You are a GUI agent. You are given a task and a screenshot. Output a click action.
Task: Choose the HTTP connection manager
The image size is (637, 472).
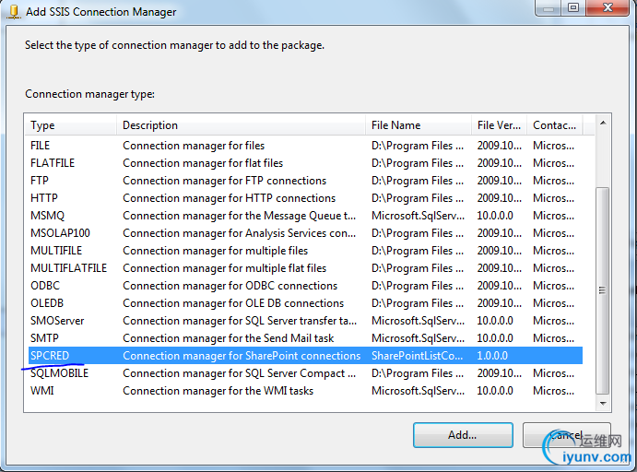pyautogui.click(x=44, y=198)
